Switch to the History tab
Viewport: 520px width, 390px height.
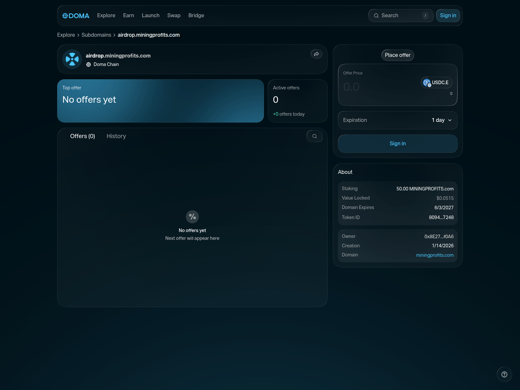tap(116, 136)
